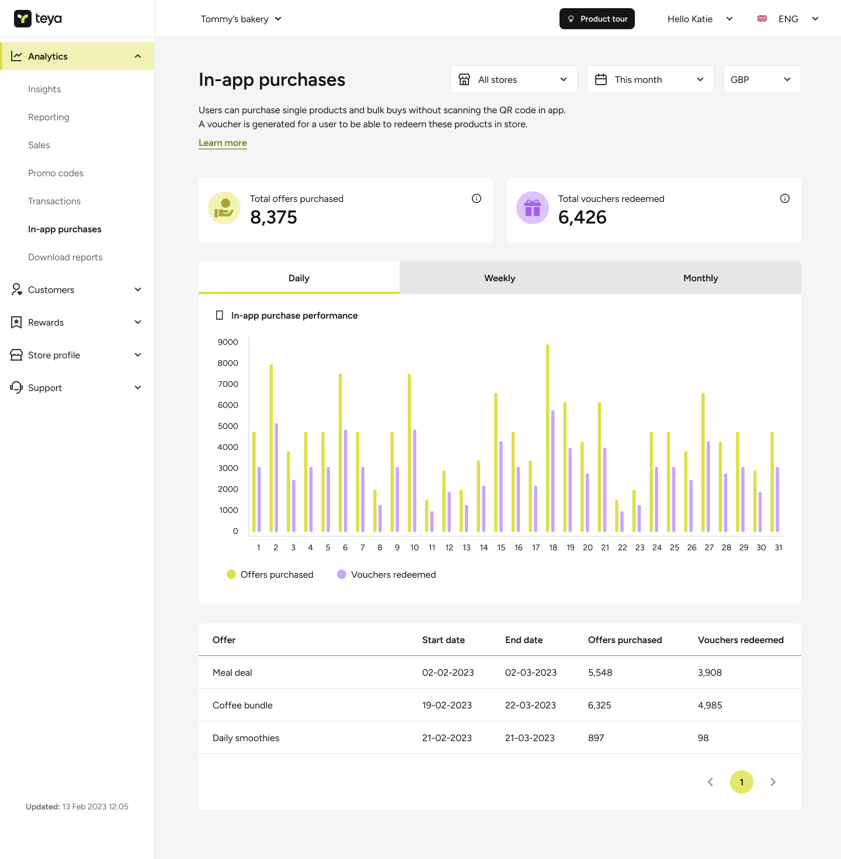Open the GBP currency dropdown
This screenshot has height=859, width=841.
pos(762,79)
